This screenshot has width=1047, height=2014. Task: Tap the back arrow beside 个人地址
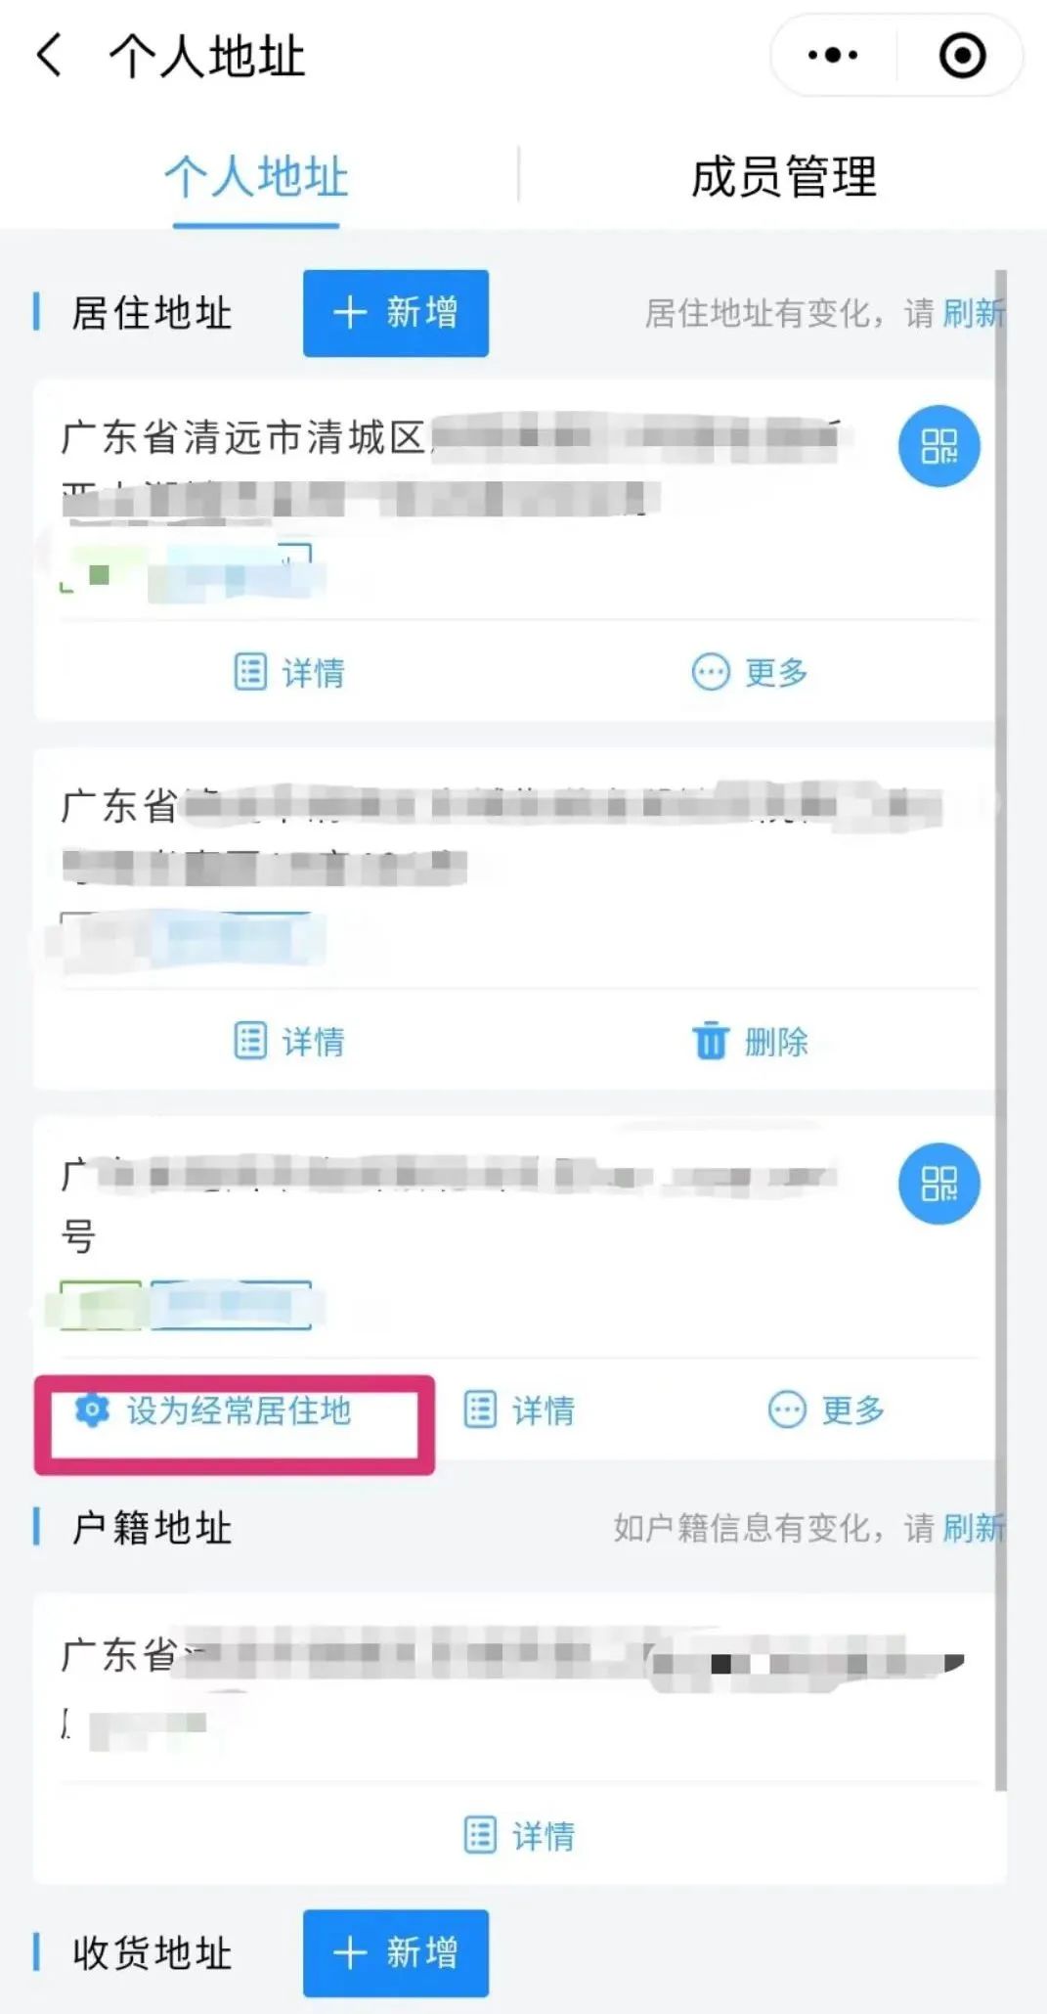(x=49, y=55)
